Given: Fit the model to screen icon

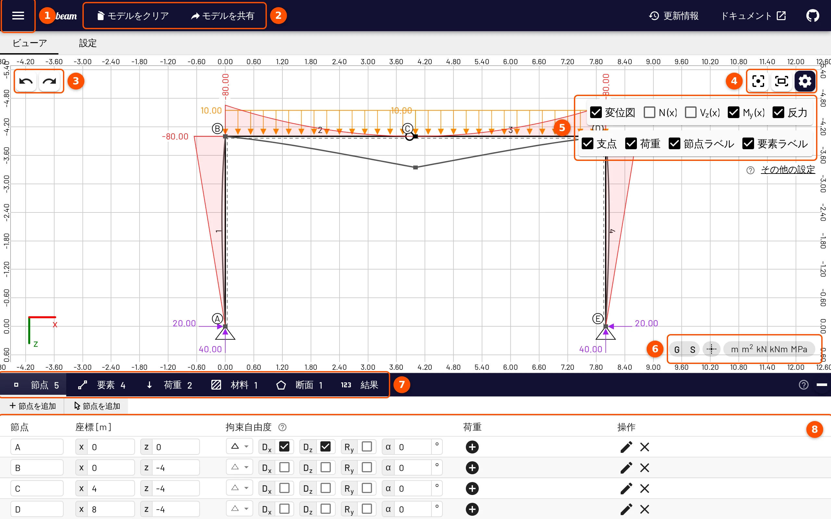Looking at the screenshot, I should pos(781,81).
